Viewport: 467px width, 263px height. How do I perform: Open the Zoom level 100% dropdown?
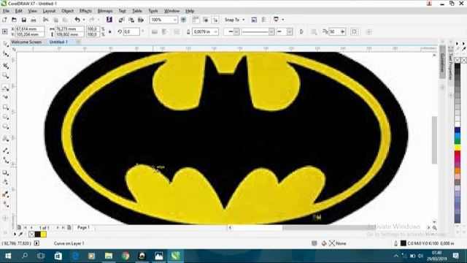(x=175, y=20)
